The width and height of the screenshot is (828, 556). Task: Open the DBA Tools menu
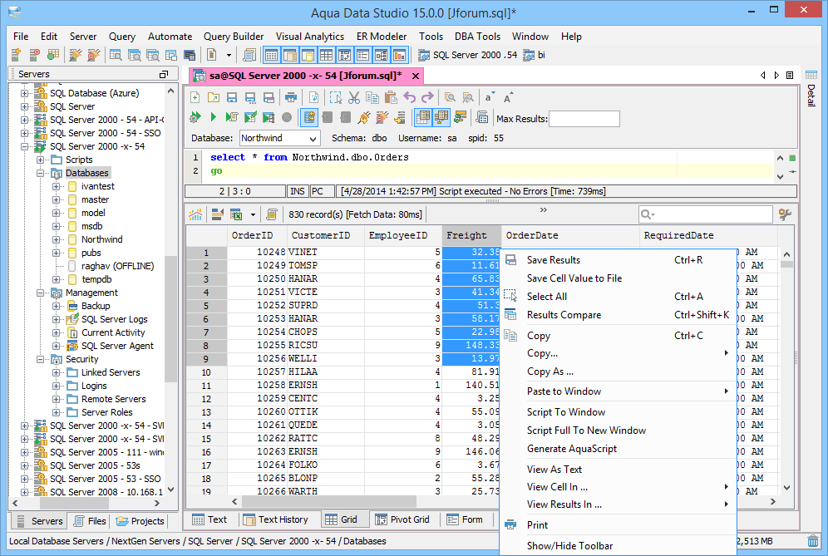[477, 37]
